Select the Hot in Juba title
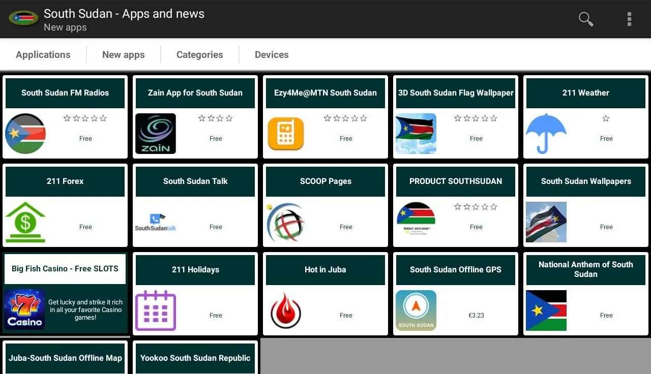The height and width of the screenshot is (374, 651). point(325,270)
